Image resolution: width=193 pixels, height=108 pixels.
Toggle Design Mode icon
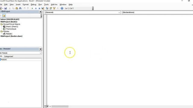43,8
